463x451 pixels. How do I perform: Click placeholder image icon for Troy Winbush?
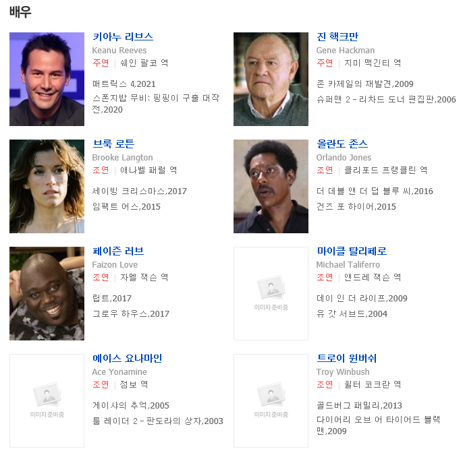271,400
